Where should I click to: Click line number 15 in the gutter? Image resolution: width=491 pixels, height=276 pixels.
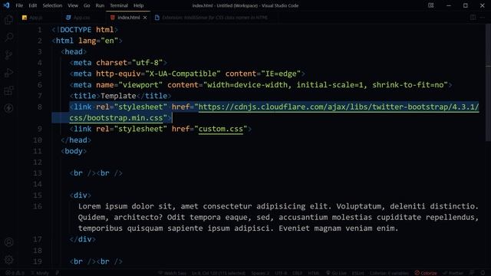(x=38, y=195)
